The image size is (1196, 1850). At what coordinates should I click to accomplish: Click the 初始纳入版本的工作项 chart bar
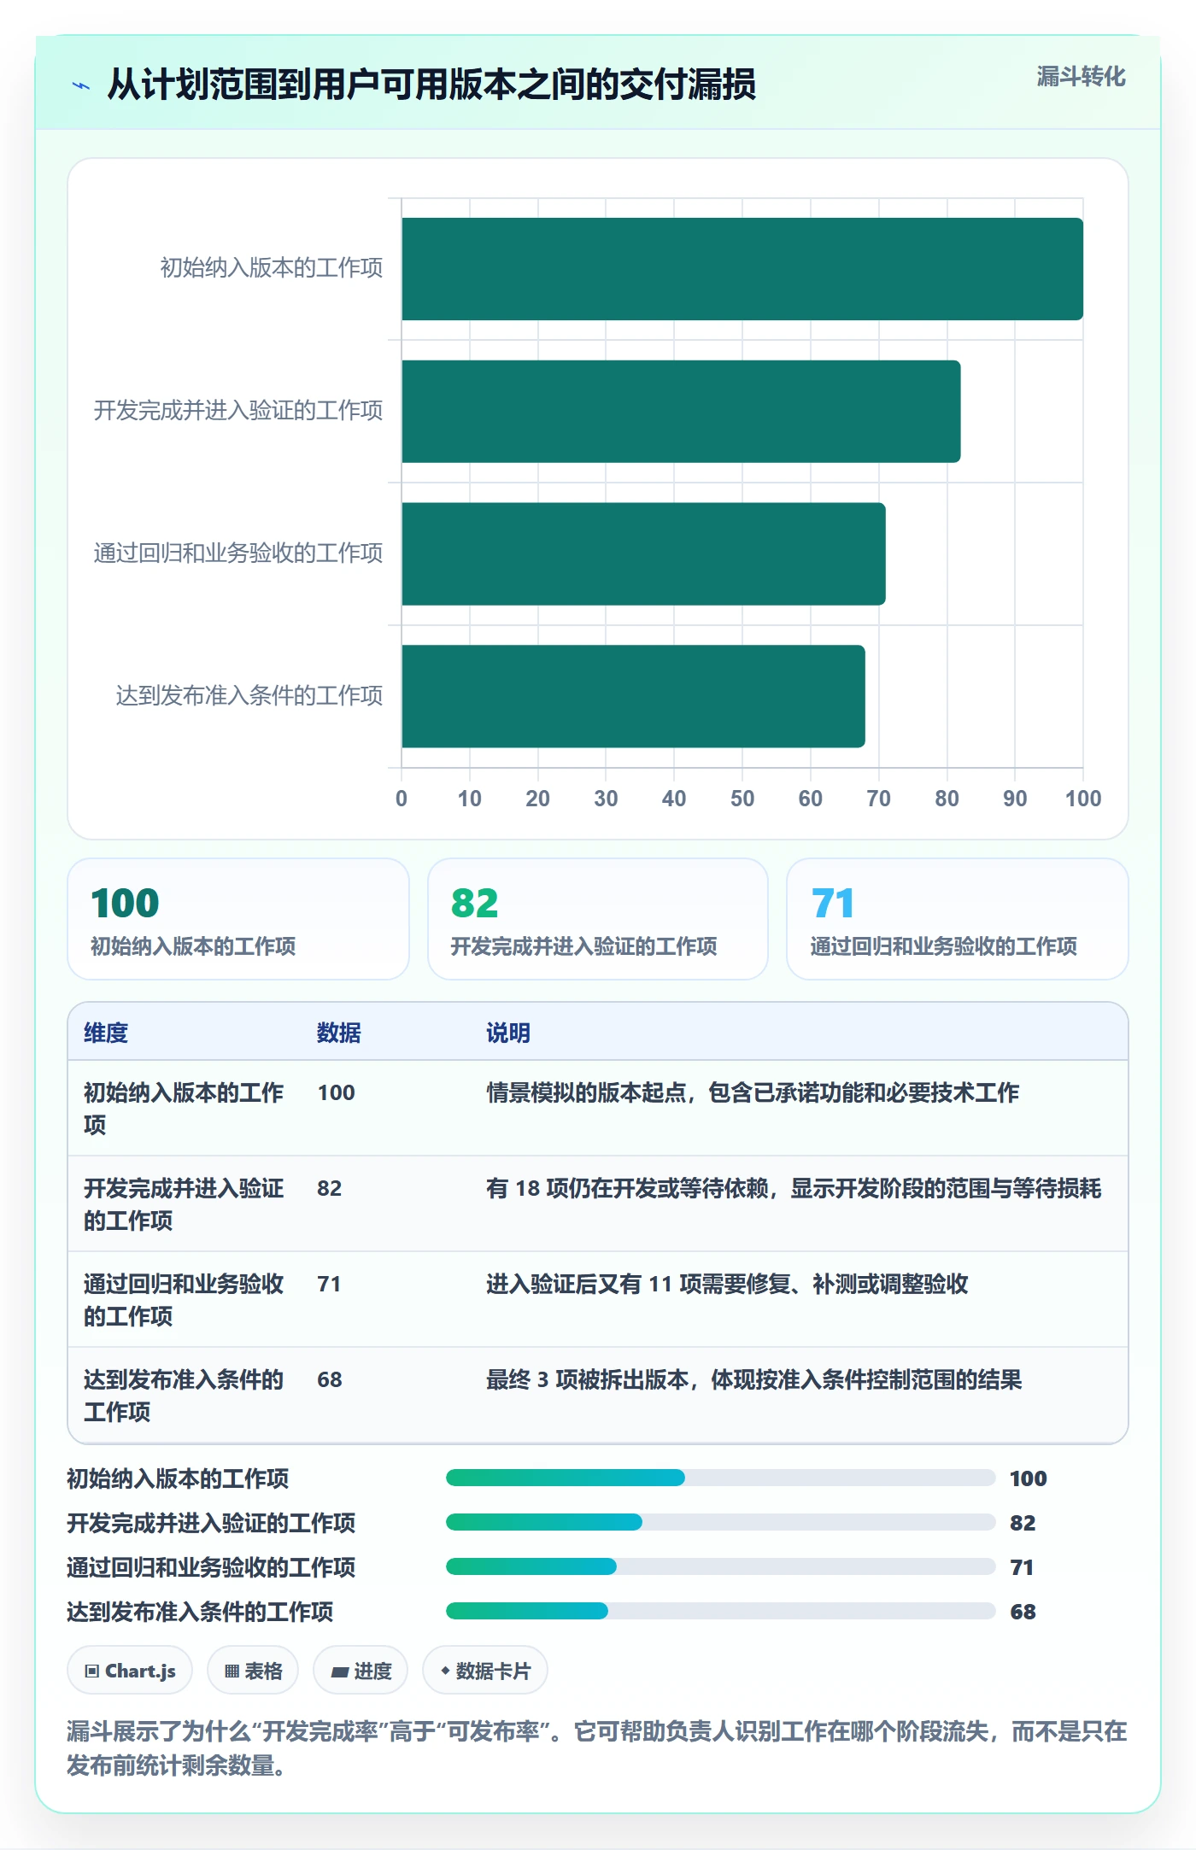[x=742, y=269]
